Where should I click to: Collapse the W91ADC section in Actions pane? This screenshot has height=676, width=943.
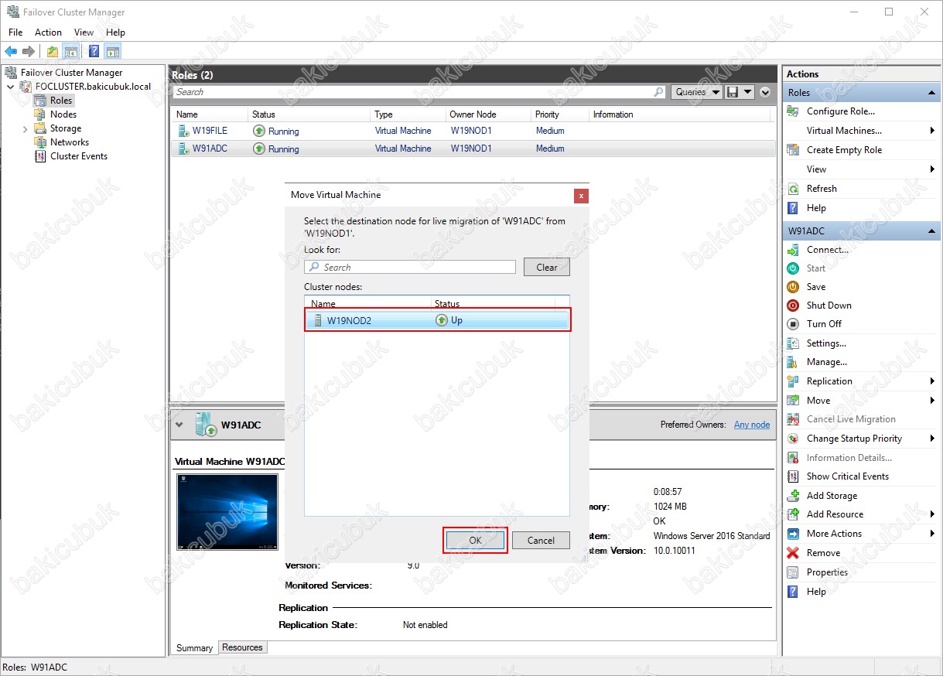tap(931, 231)
